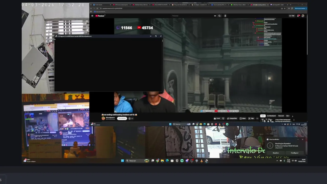Open Settings gear on the bottom taskbar
Image resolution: width=327 pixels, height=184 pixels.
coord(197,161)
